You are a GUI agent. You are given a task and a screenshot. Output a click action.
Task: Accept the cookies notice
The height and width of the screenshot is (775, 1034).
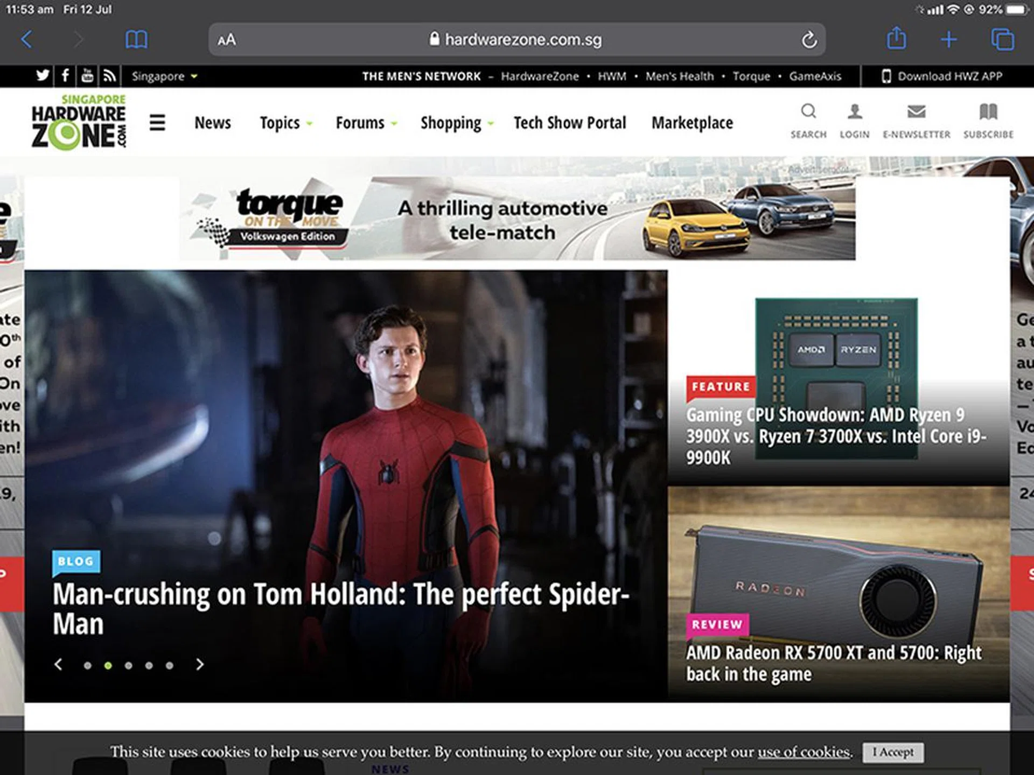click(893, 753)
